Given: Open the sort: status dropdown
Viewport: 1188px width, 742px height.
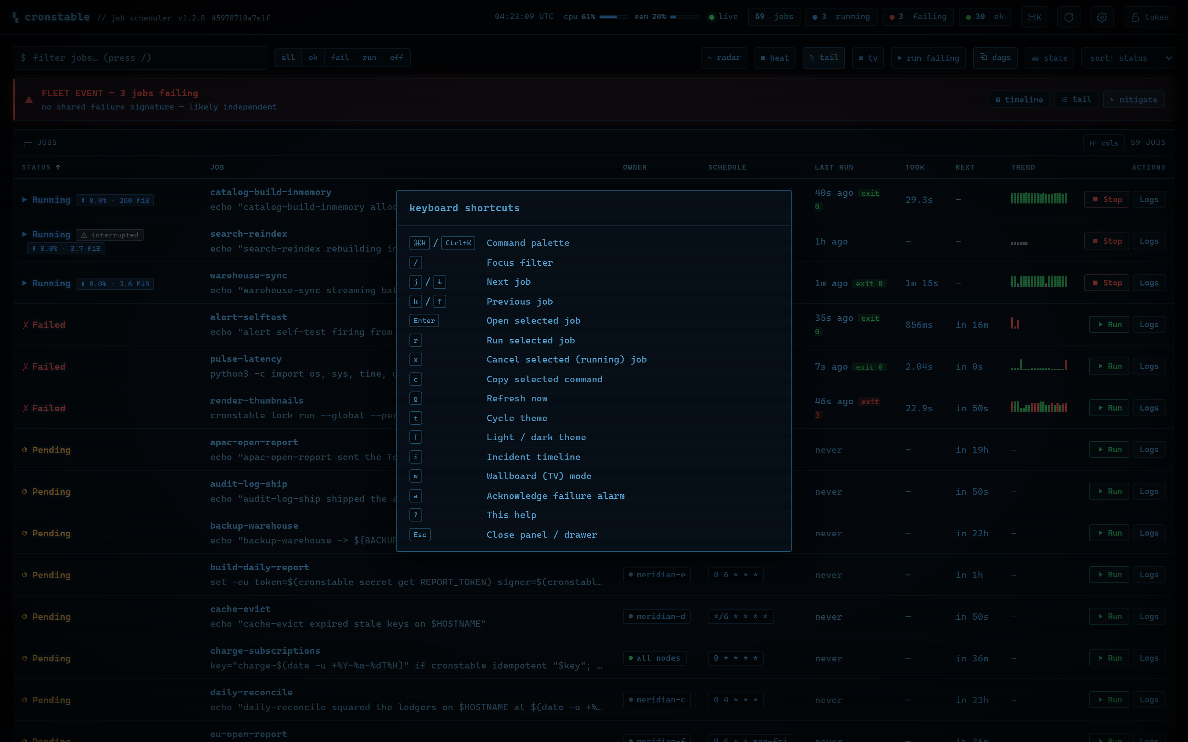Looking at the screenshot, I should pos(1127,58).
